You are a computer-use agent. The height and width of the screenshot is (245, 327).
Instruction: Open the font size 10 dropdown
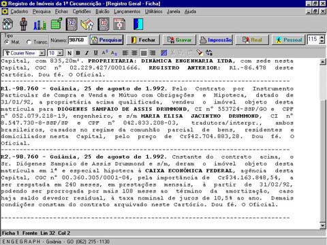60,53
